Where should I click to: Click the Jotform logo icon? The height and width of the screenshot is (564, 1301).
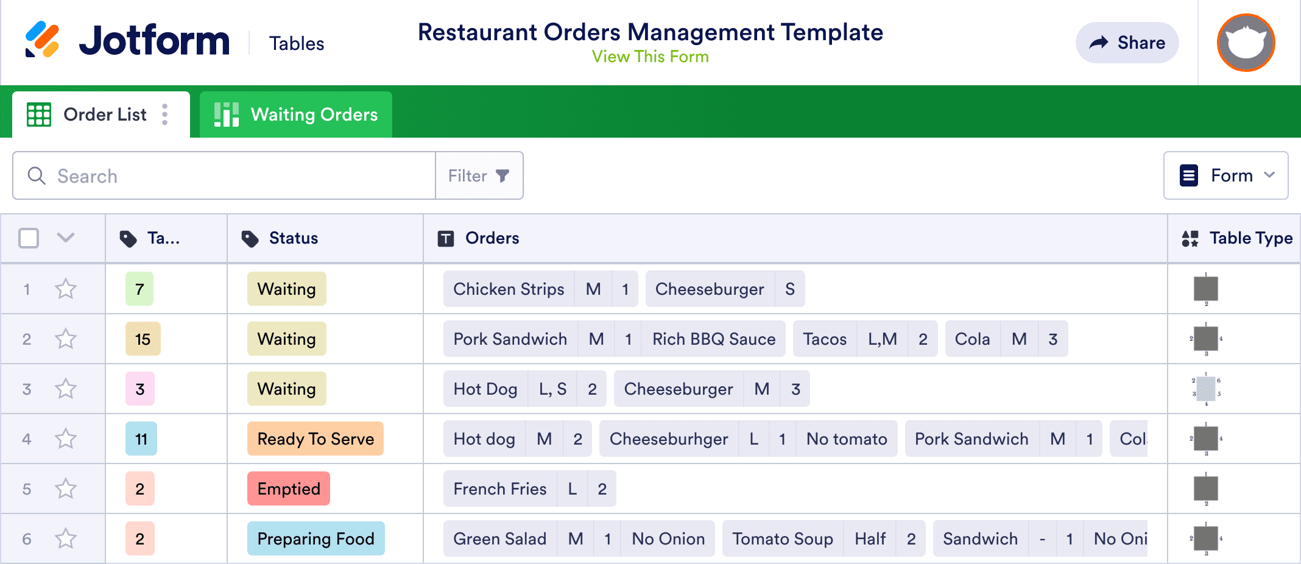click(x=42, y=40)
